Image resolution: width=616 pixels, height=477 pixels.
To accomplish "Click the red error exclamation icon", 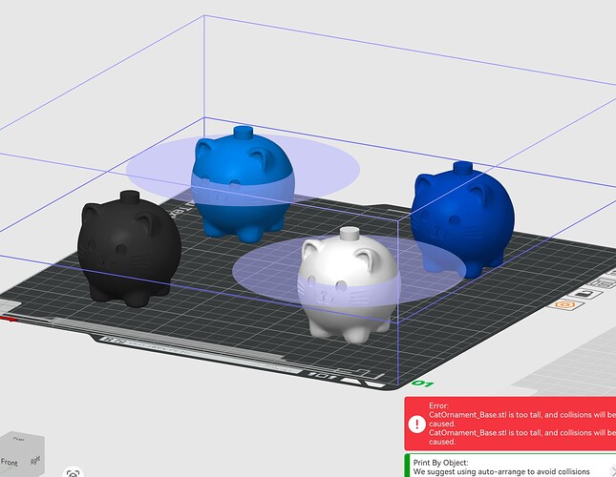I will pyautogui.click(x=416, y=424).
